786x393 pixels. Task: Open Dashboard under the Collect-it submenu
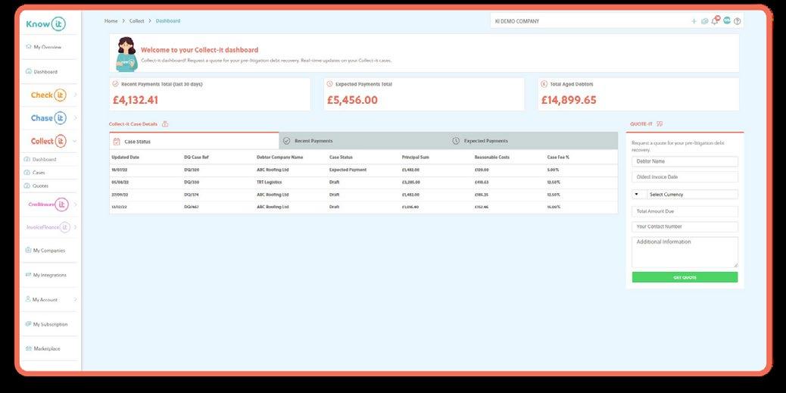(40, 160)
